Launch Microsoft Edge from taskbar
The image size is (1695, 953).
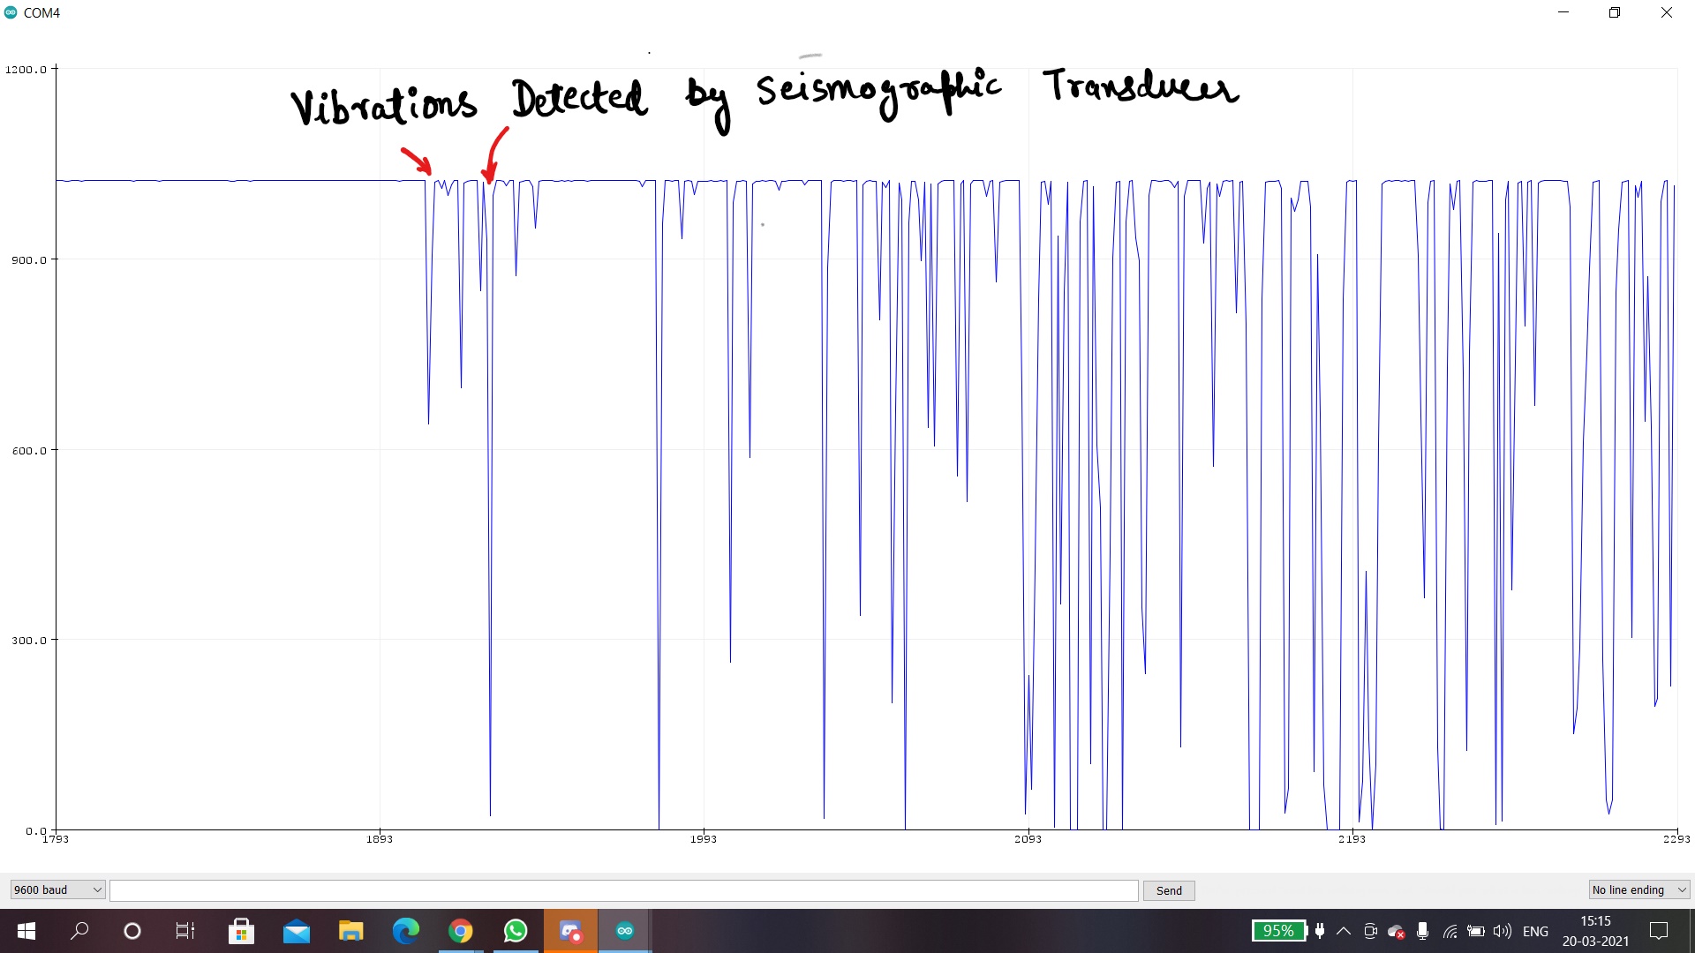tap(406, 931)
